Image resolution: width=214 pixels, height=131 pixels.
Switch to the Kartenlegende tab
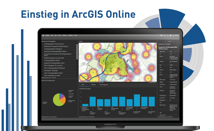[104, 85]
